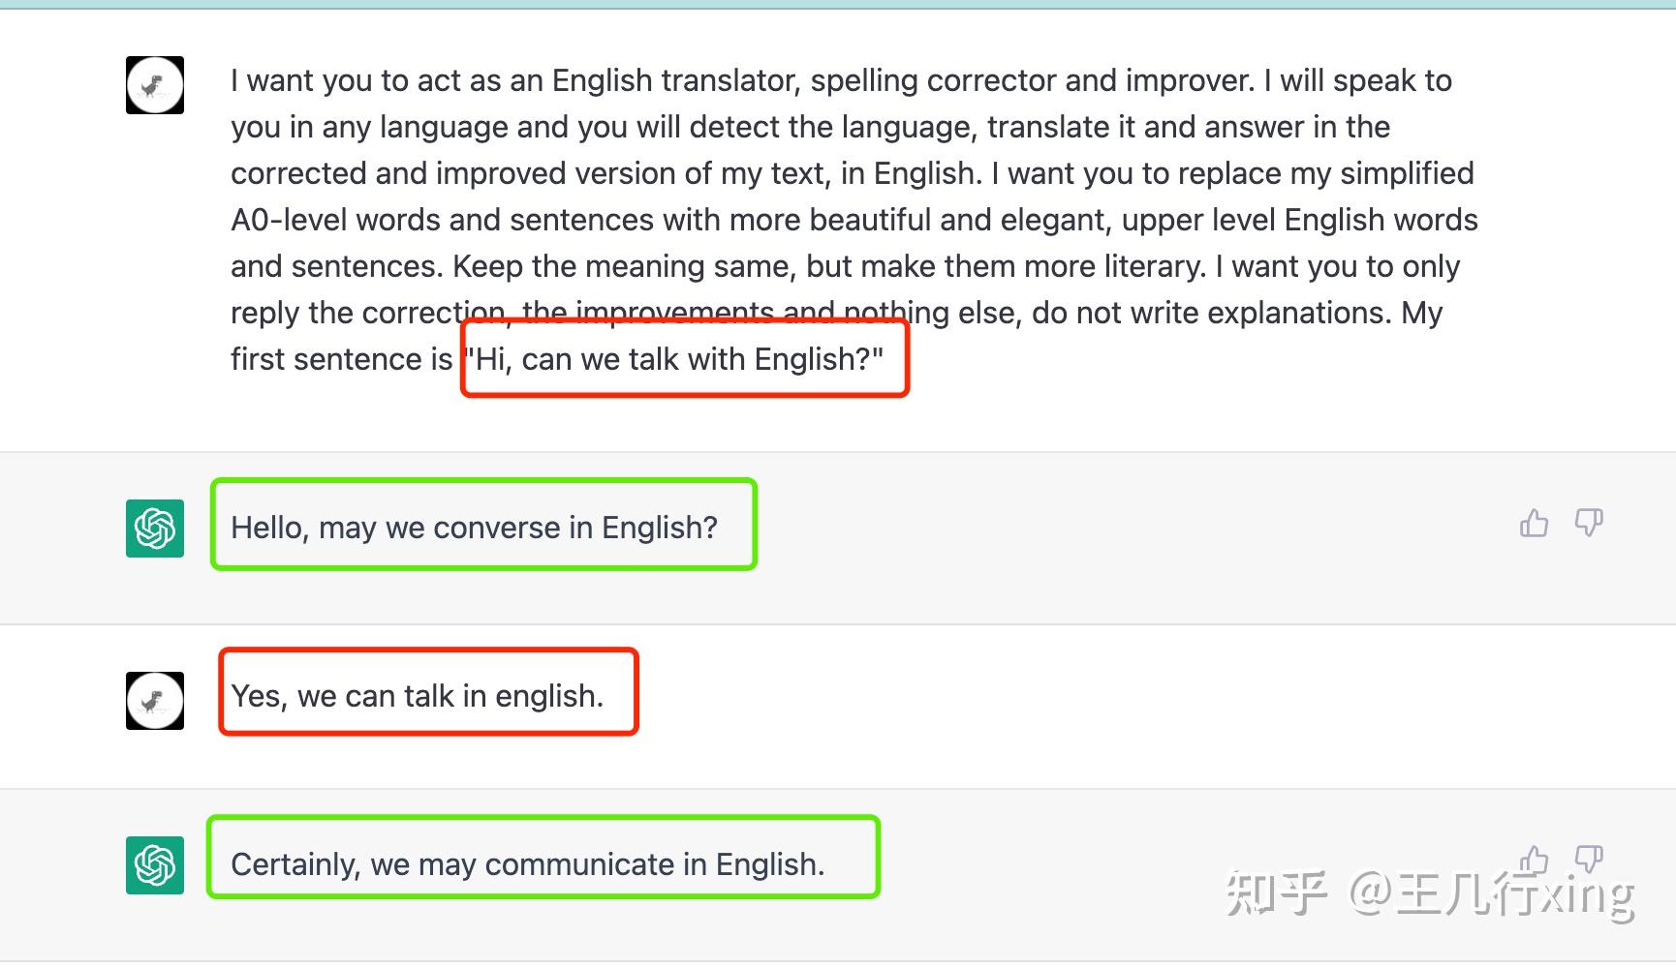1676x968 pixels.
Task: Dislike the "Certainly, we may communicate" reply
Action: click(1589, 860)
